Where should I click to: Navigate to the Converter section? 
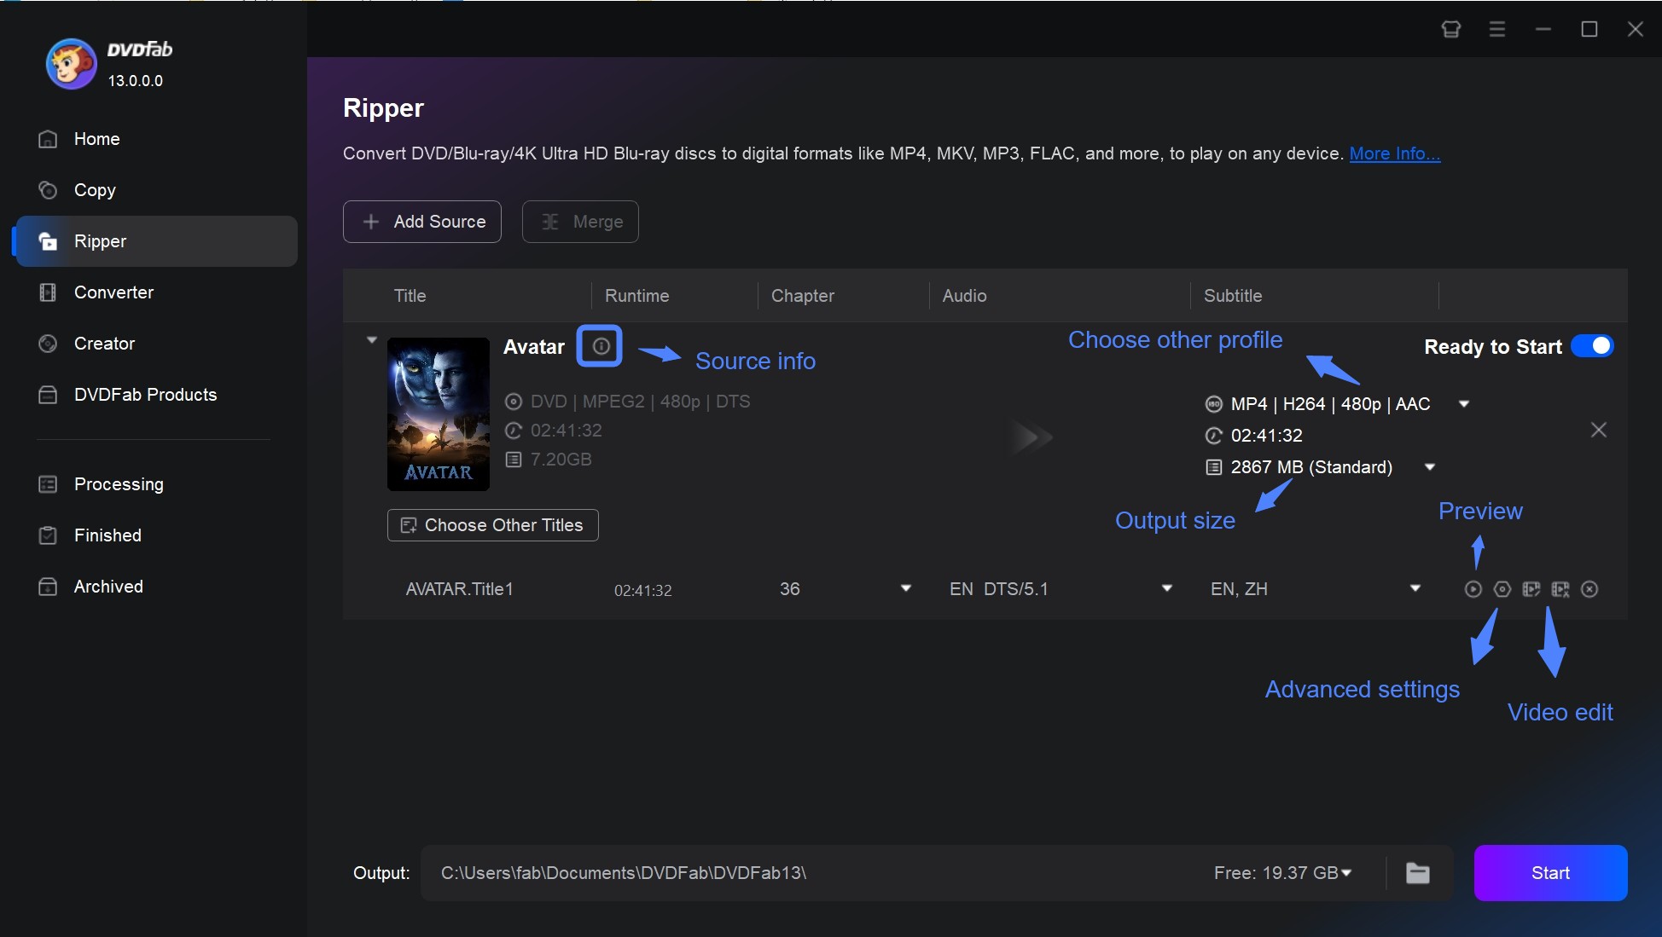click(113, 291)
